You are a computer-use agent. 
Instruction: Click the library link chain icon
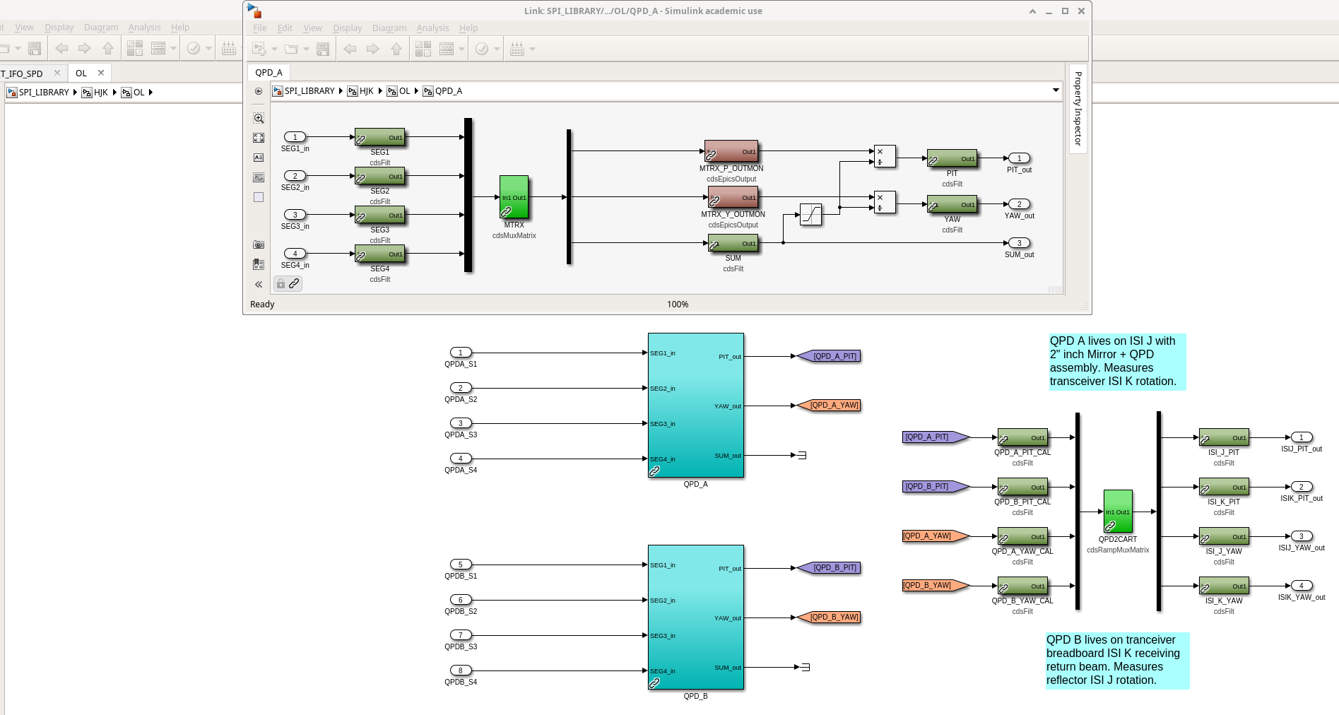[294, 283]
